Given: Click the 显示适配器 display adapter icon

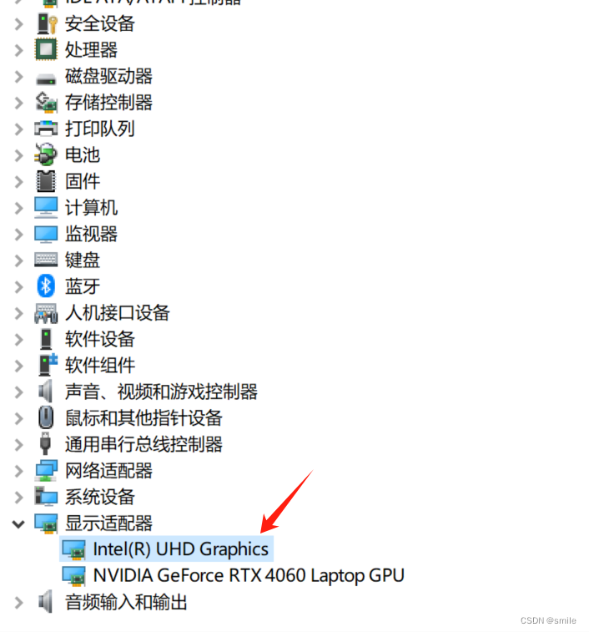Looking at the screenshot, I should (x=46, y=523).
